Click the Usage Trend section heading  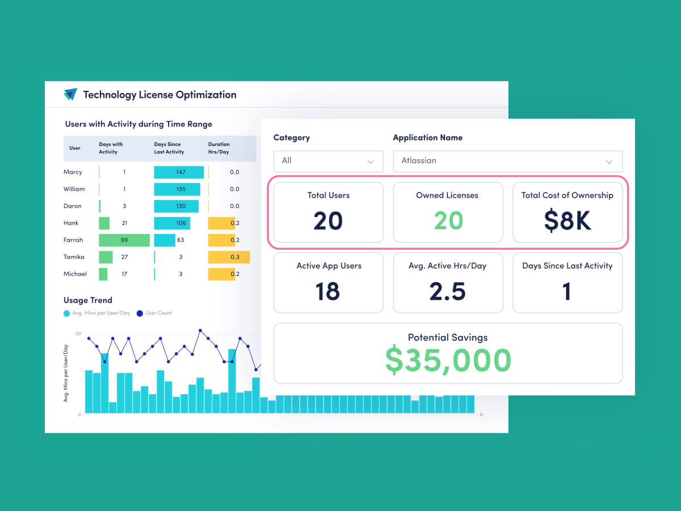click(87, 300)
